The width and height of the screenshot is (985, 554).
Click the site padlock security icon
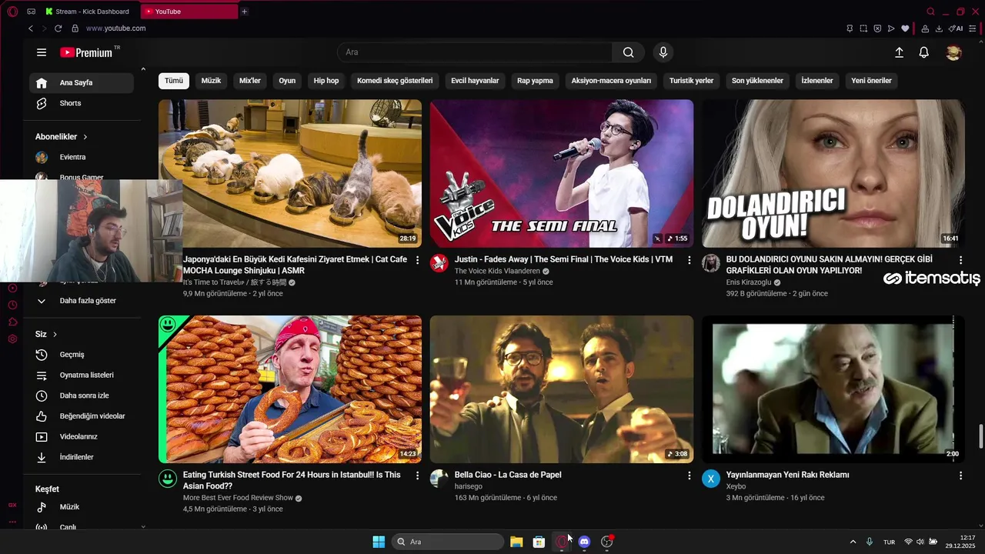75,28
